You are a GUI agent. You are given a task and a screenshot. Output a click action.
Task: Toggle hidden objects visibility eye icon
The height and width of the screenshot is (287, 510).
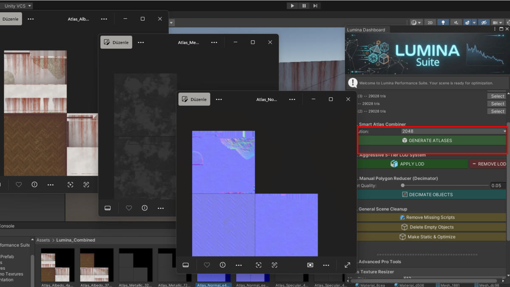tap(483, 23)
